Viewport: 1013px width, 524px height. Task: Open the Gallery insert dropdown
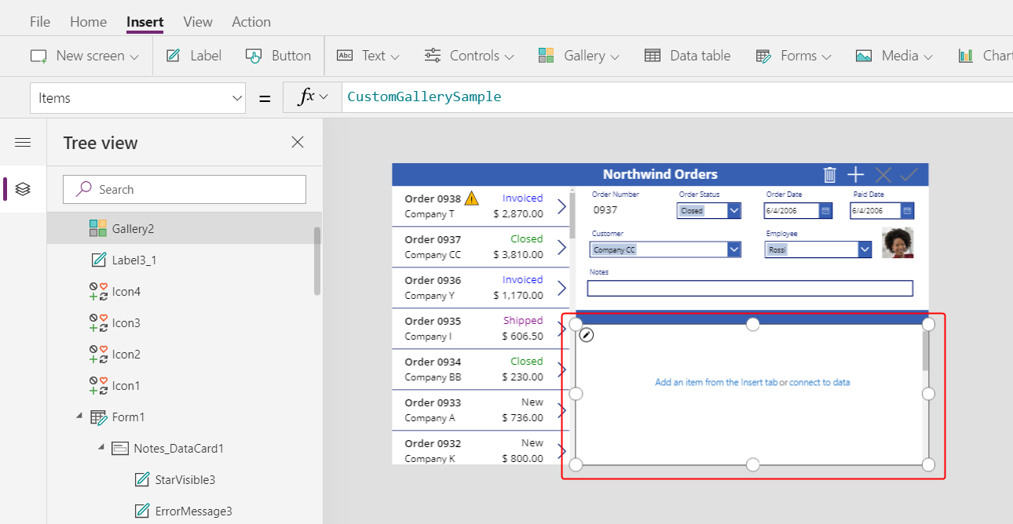click(x=579, y=56)
